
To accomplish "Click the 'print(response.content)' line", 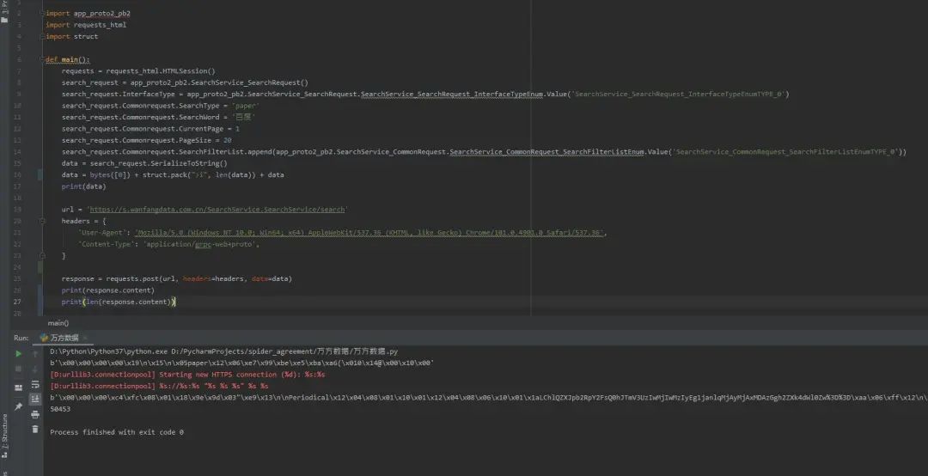I will [x=107, y=290].
